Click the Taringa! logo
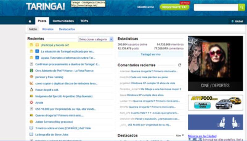The width and height of the screenshot is (247, 141). [45, 6]
